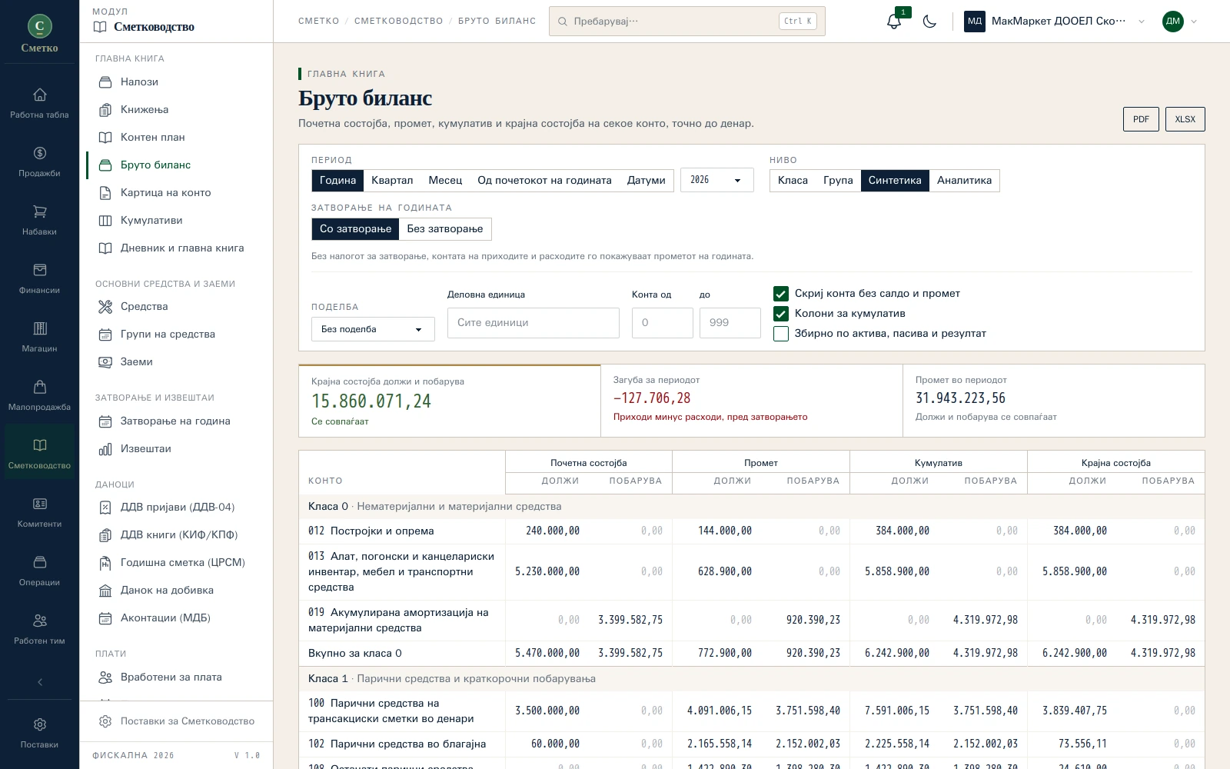The width and height of the screenshot is (1230, 769).
Task: Click the Конта од input field
Action: [663, 323]
